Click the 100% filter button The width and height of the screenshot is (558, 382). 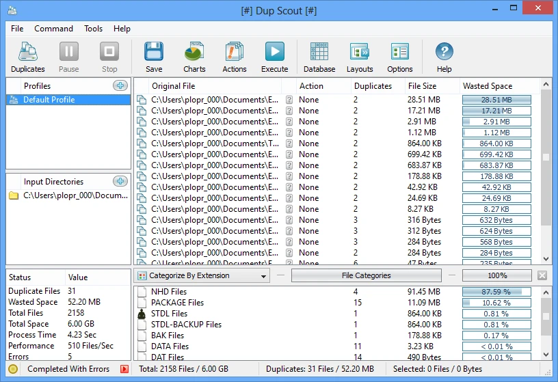click(496, 276)
